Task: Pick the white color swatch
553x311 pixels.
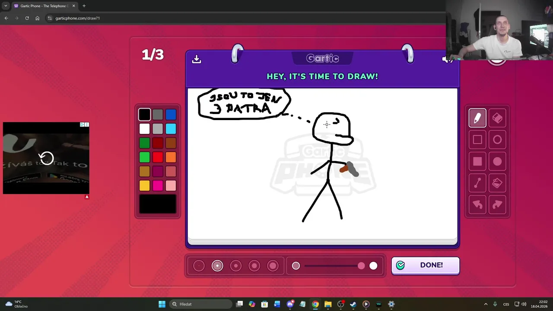Action: [x=145, y=129]
